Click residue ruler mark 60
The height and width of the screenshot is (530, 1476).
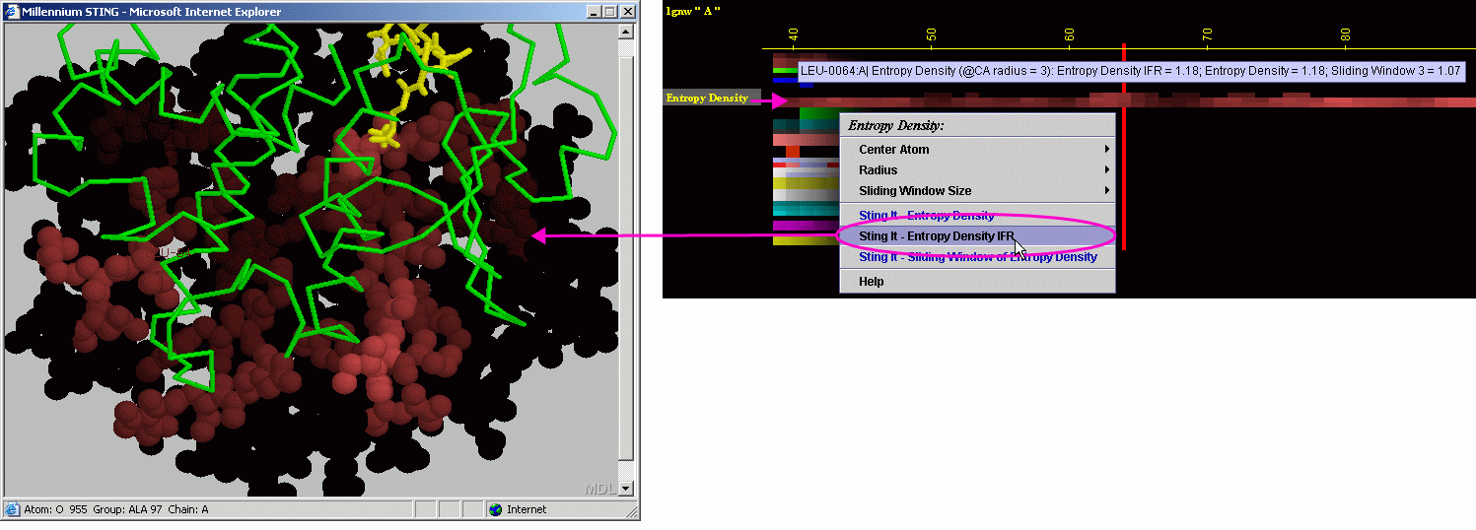click(1070, 34)
